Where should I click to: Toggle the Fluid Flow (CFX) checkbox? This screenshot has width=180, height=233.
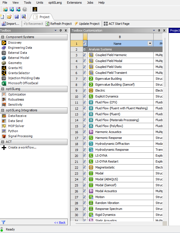point(85,102)
